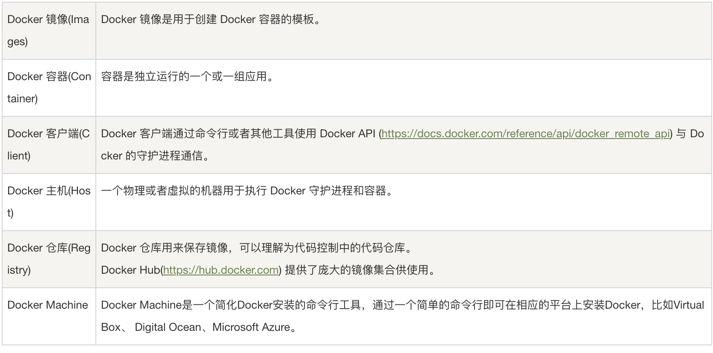Click text 'Docker Machine是一个简化Docker安装的命令行工具'

point(231,305)
